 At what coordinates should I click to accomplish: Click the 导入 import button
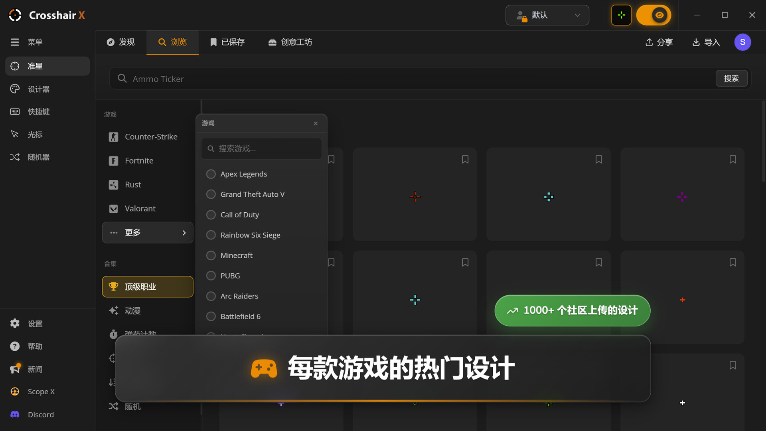pyautogui.click(x=706, y=42)
